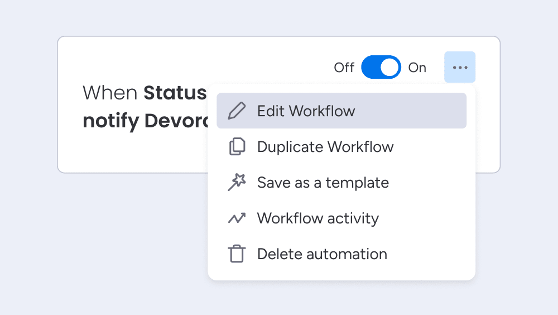
Task: Pick Save as a template option
Action: coord(341,183)
